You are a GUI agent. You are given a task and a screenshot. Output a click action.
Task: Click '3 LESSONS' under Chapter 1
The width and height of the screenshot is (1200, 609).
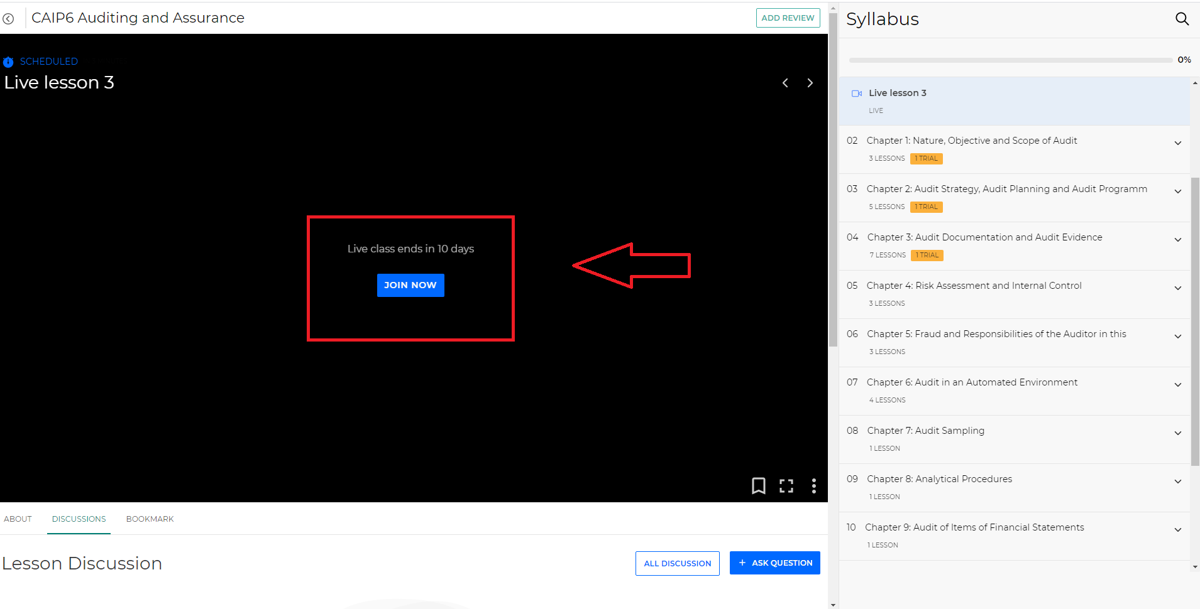886,159
